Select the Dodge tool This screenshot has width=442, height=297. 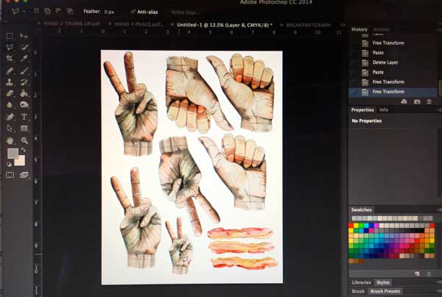coord(24,104)
